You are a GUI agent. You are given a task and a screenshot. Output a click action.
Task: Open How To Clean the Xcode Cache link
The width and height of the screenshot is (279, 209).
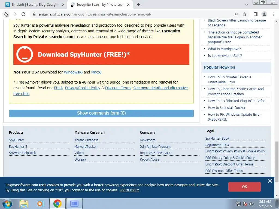[236, 91]
